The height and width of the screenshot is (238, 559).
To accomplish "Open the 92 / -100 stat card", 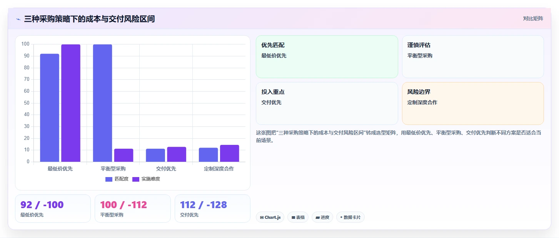I will (53, 208).
